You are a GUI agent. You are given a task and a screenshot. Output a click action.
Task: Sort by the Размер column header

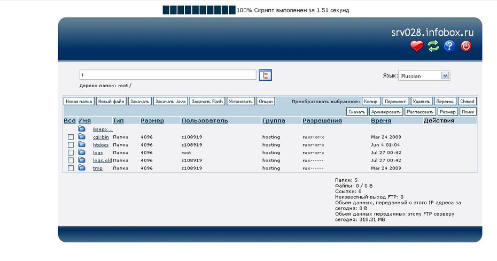pos(152,120)
